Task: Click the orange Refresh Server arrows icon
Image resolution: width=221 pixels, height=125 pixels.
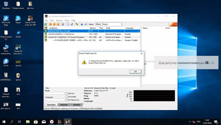Action: pyautogui.click(x=58, y=24)
